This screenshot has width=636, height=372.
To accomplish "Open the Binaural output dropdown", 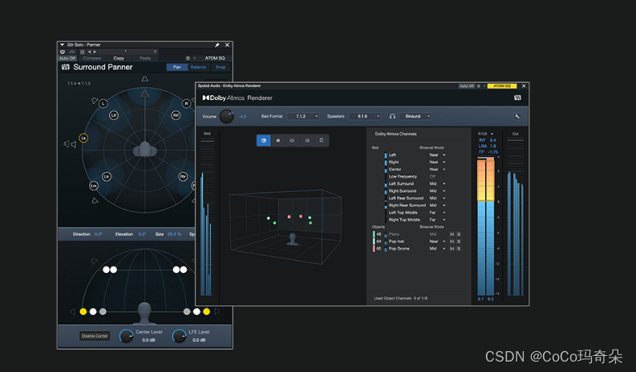I will click(x=415, y=116).
